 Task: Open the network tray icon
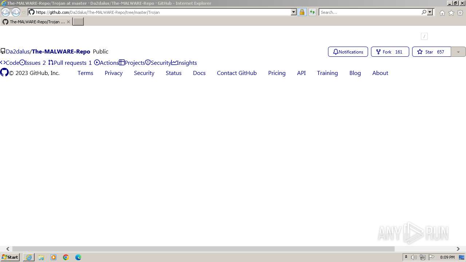(x=423, y=257)
